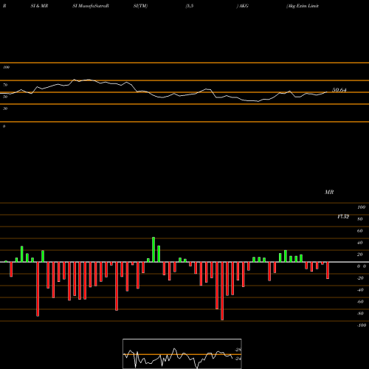Click the '-60' label on MR axis
Viewport: 369px width, 369px height.
pyautogui.click(x=360, y=302)
